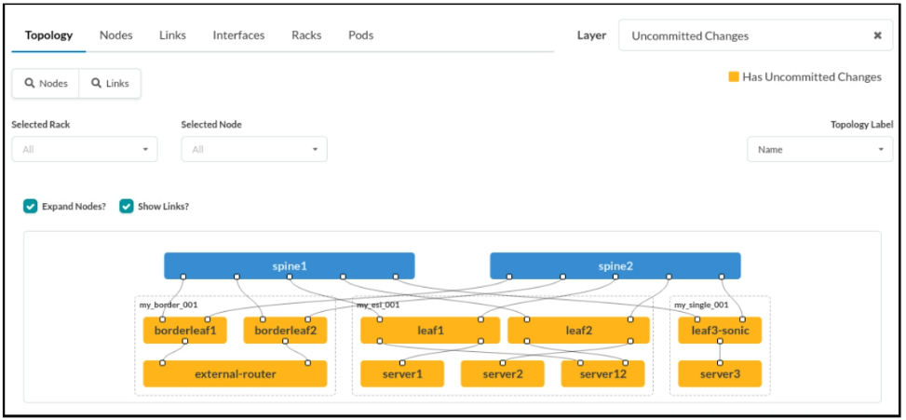The height and width of the screenshot is (420, 906).
Task: Toggle the Show Links checkbox
Action: [127, 206]
